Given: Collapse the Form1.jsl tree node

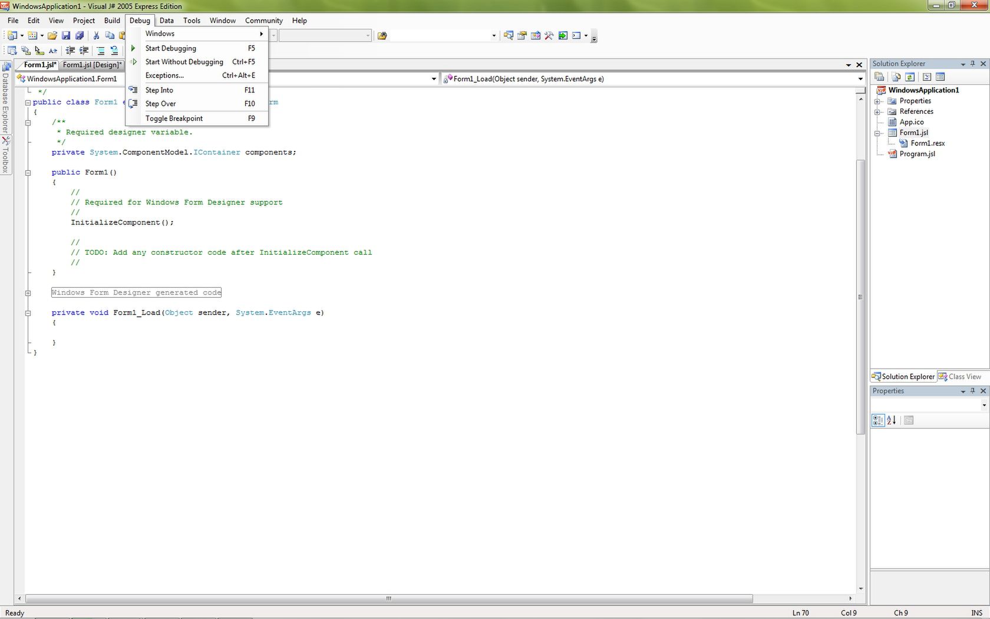Looking at the screenshot, I should click(x=877, y=133).
